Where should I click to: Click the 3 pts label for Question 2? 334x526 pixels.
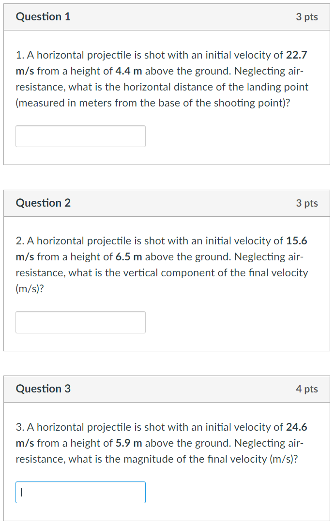point(307,203)
